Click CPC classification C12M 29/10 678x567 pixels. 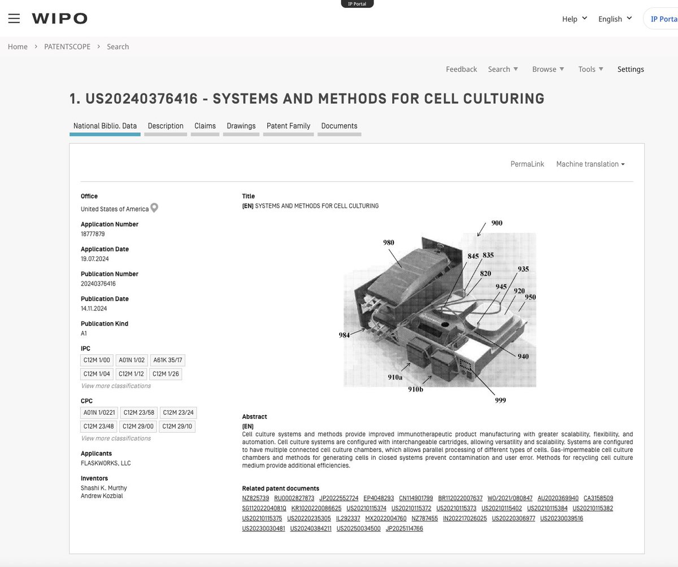click(x=177, y=426)
